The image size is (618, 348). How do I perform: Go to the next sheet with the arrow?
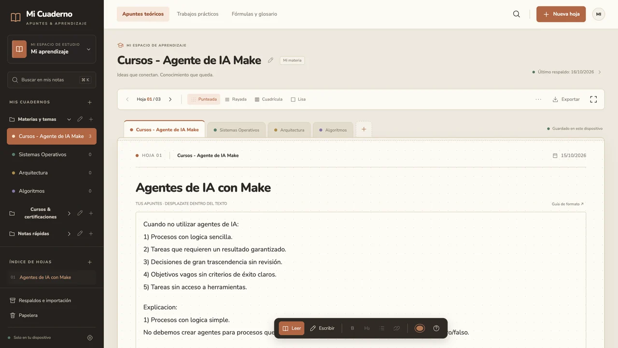pyautogui.click(x=170, y=99)
